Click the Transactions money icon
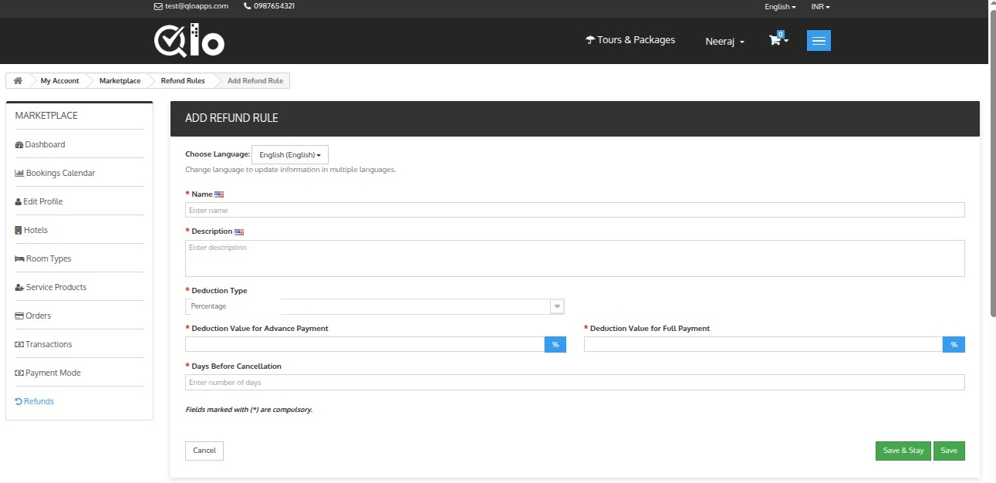 tap(19, 344)
